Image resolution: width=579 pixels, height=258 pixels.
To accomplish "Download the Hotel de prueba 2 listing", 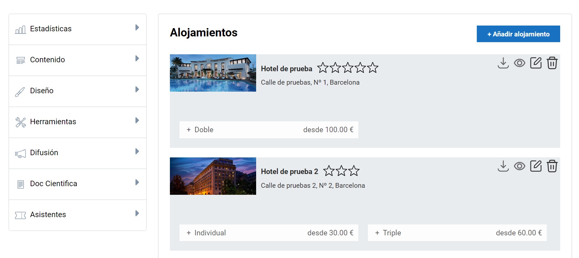I will [x=503, y=166].
